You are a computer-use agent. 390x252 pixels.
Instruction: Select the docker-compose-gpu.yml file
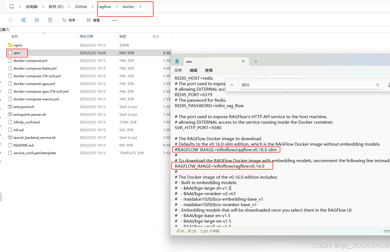coord(34,84)
